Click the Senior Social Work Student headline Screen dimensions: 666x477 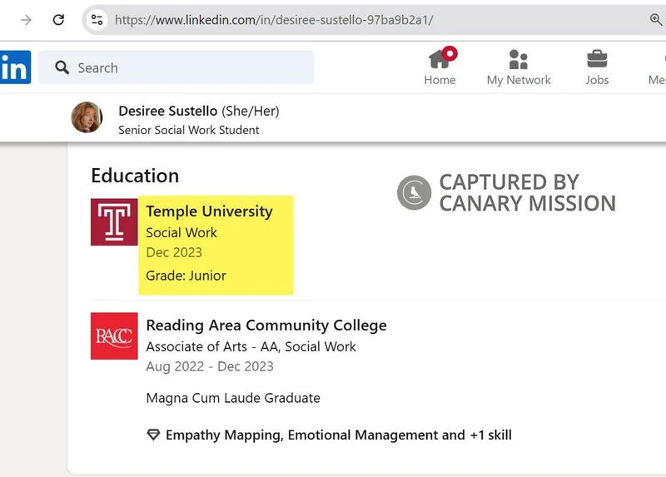coord(189,130)
